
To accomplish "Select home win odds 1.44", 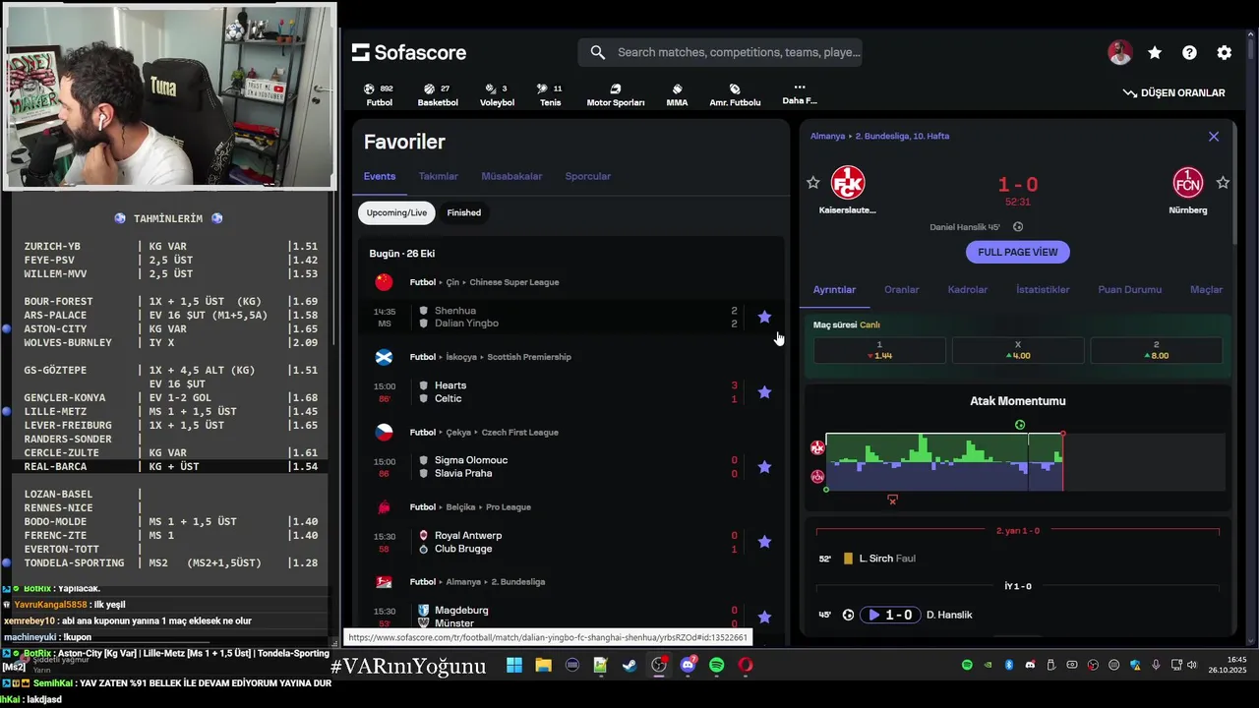I will [x=879, y=350].
